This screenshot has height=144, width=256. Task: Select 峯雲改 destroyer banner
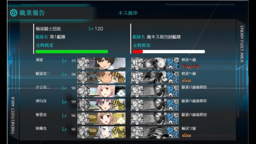[101, 118]
